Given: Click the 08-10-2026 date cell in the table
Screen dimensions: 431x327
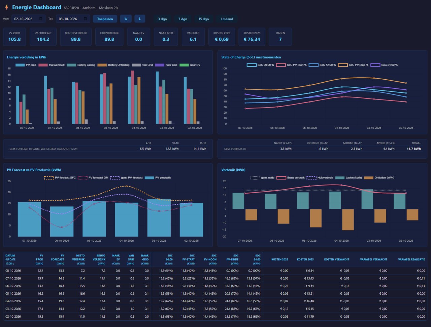Looking at the screenshot, I should (x=13, y=271).
